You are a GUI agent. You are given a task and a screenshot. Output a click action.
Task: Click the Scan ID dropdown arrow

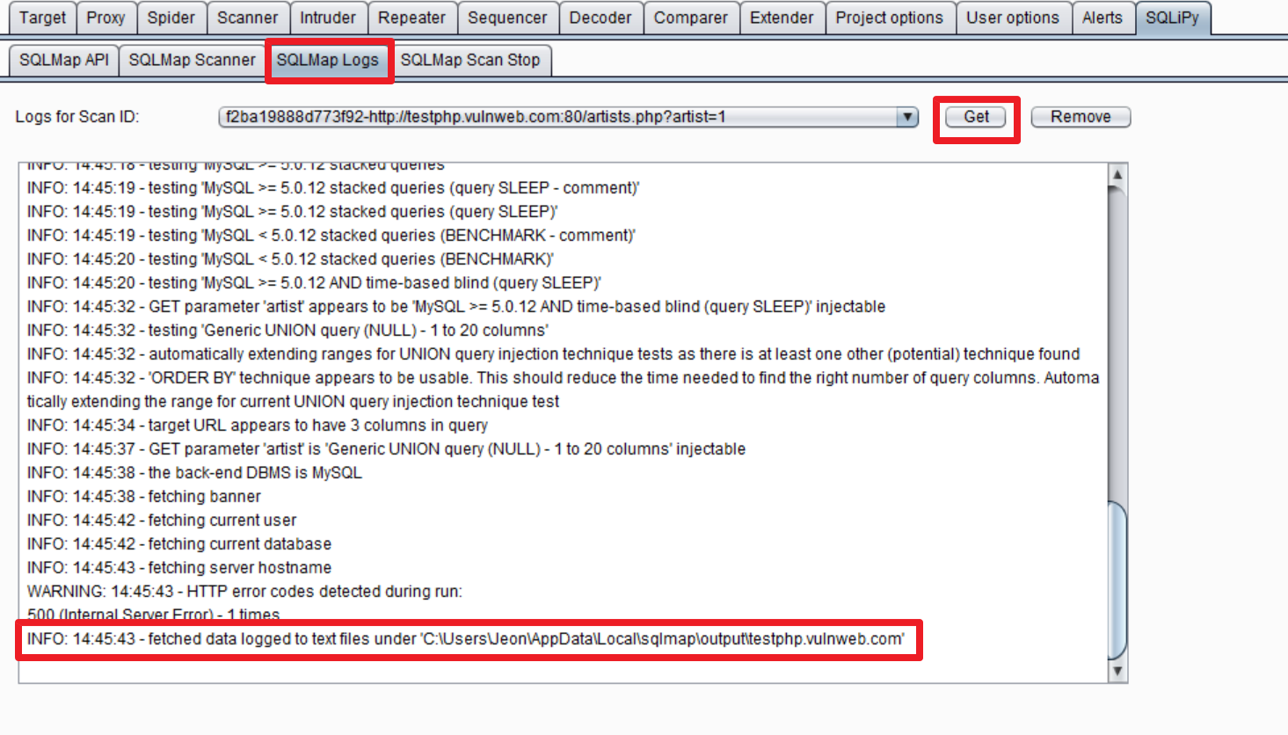907,117
